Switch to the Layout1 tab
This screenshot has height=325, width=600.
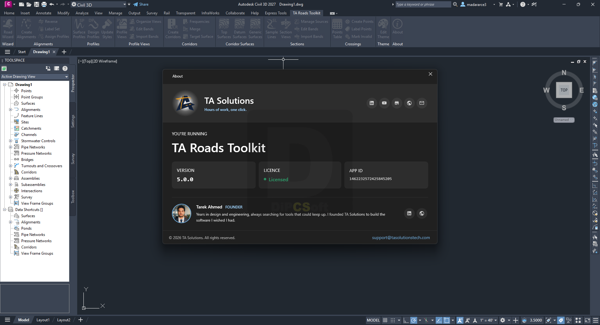(x=43, y=320)
